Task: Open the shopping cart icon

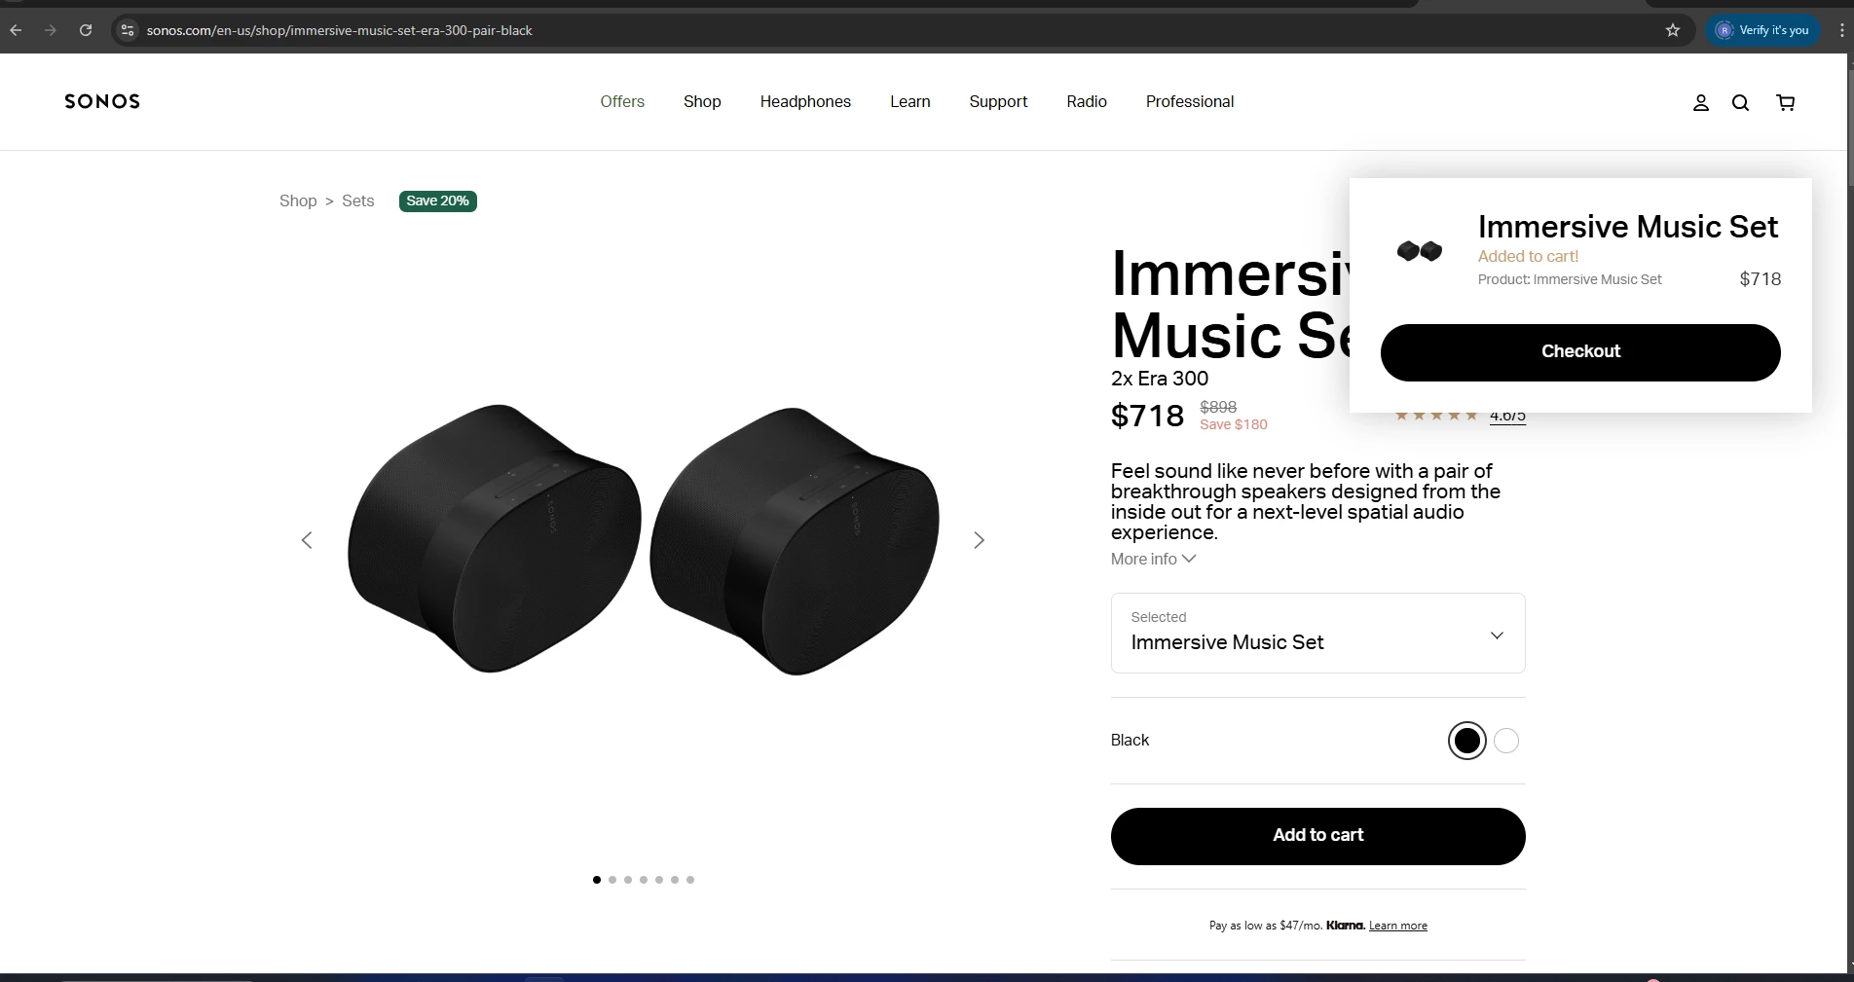Action: pyautogui.click(x=1786, y=102)
